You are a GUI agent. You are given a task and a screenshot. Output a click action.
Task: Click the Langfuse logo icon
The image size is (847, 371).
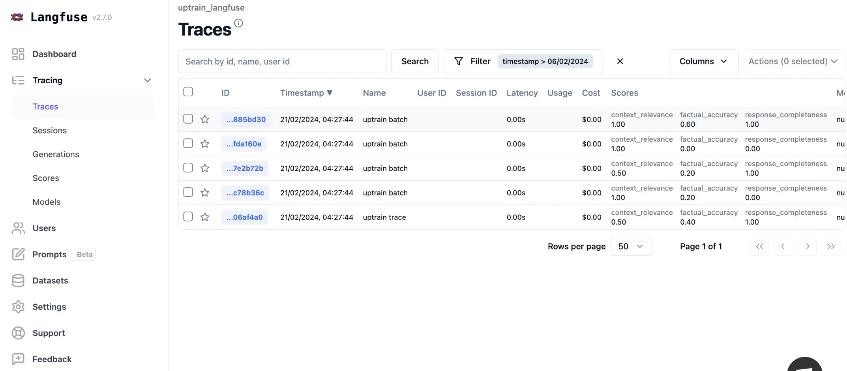click(x=17, y=17)
